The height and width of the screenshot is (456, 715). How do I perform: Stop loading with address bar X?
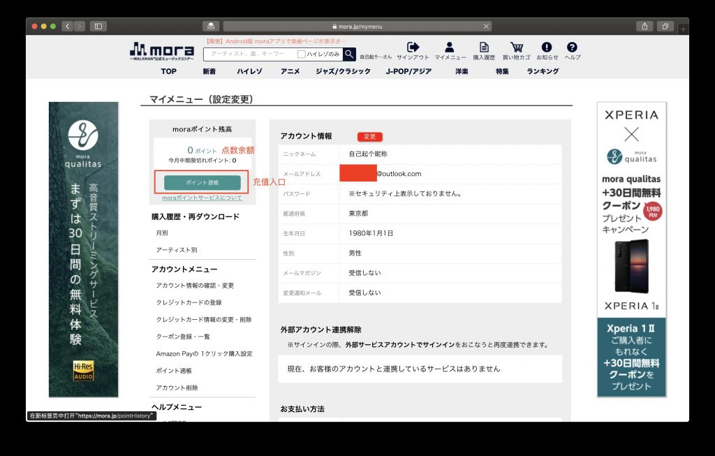tap(486, 27)
